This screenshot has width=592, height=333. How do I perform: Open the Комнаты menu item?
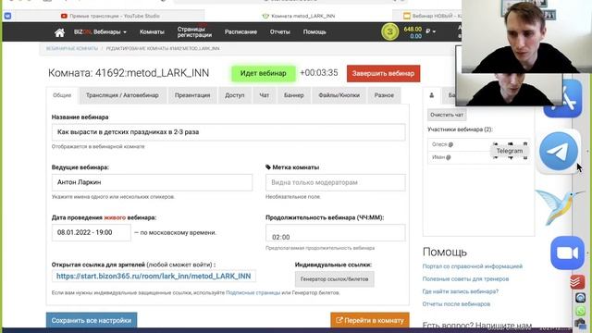(152, 32)
